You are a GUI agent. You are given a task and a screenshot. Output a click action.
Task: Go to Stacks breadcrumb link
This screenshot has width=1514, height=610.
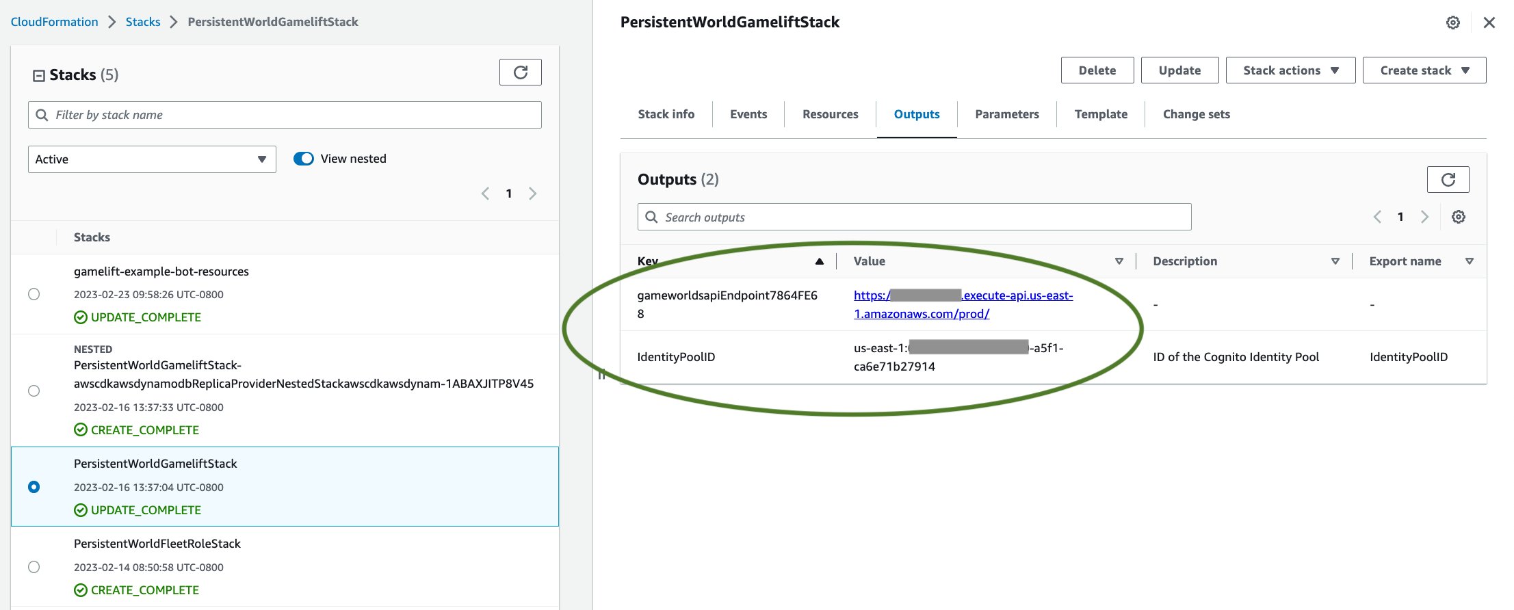(143, 22)
